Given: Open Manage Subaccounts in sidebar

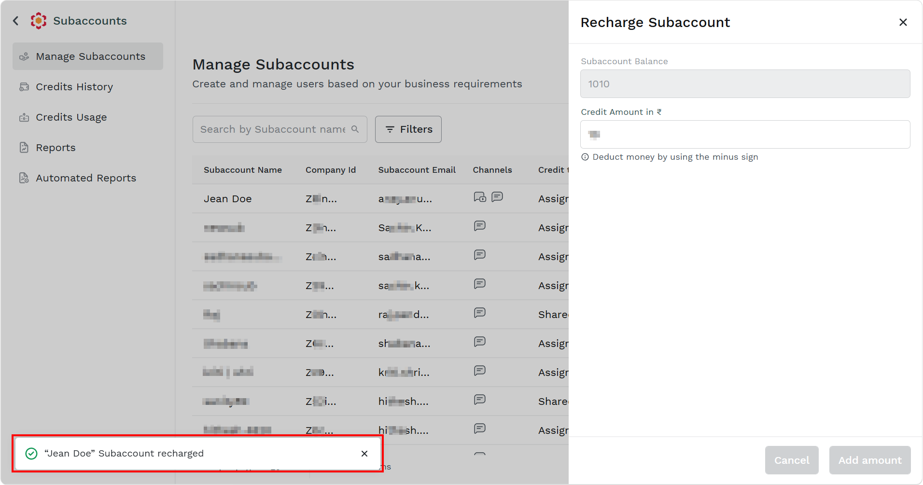Looking at the screenshot, I should coord(88,56).
